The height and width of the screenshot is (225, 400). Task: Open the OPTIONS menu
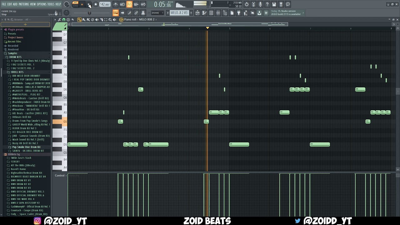pyautogui.click(x=42, y=4)
